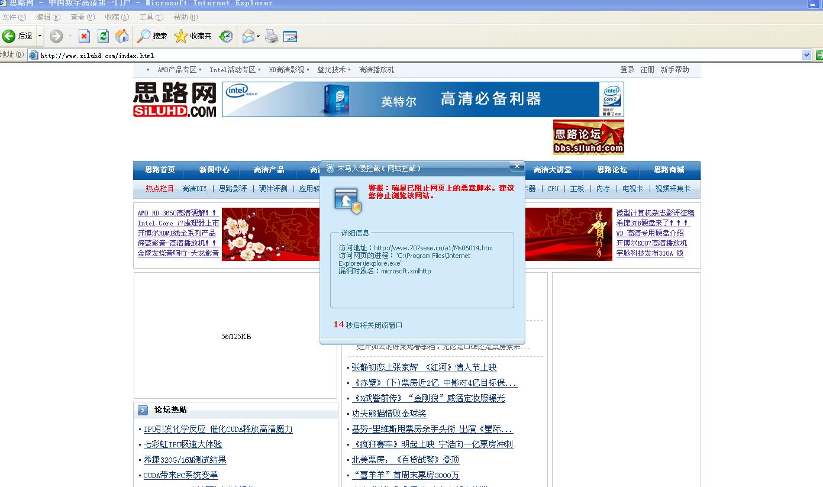Open the 思路论坛 bbs.siluhd.com banner image
823x487 pixels.
click(x=588, y=137)
